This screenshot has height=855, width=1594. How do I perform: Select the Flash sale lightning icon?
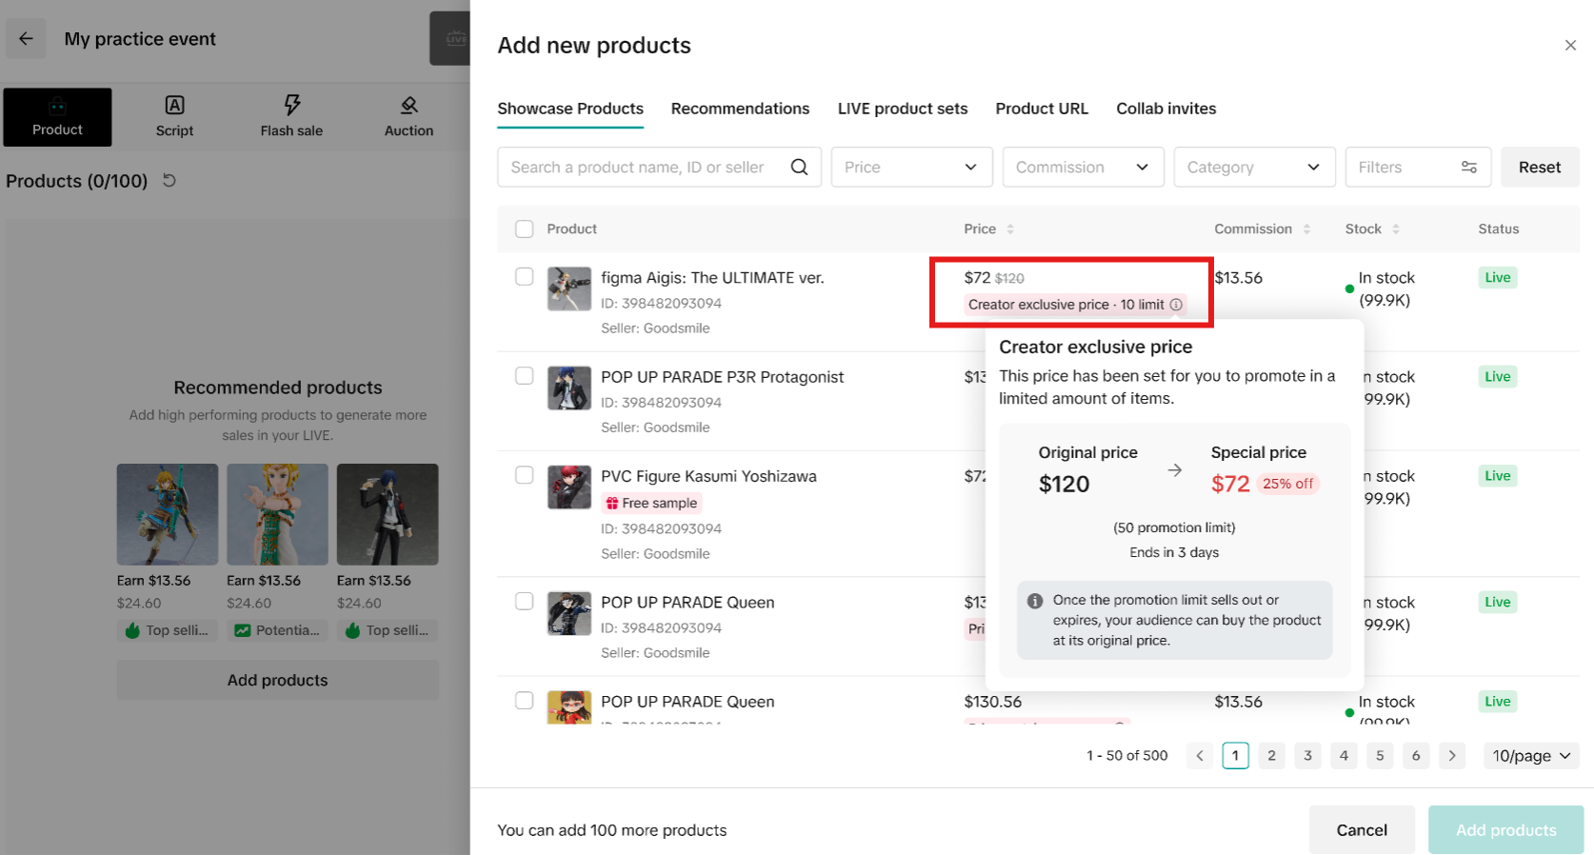[x=291, y=105]
